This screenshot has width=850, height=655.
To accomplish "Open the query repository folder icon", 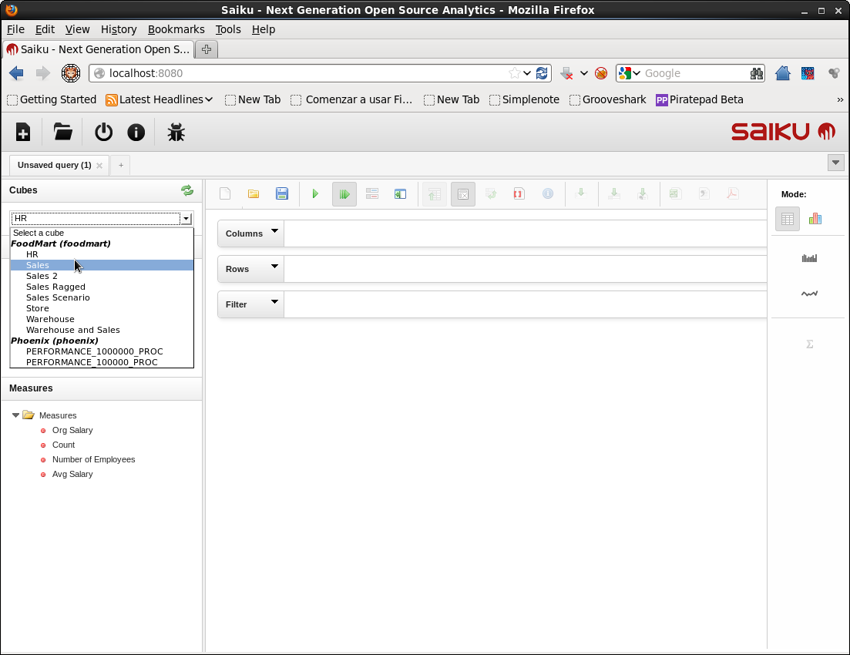I will [x=63, y=133].
